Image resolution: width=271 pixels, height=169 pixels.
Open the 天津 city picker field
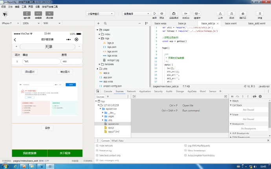(x=48, y=47)
